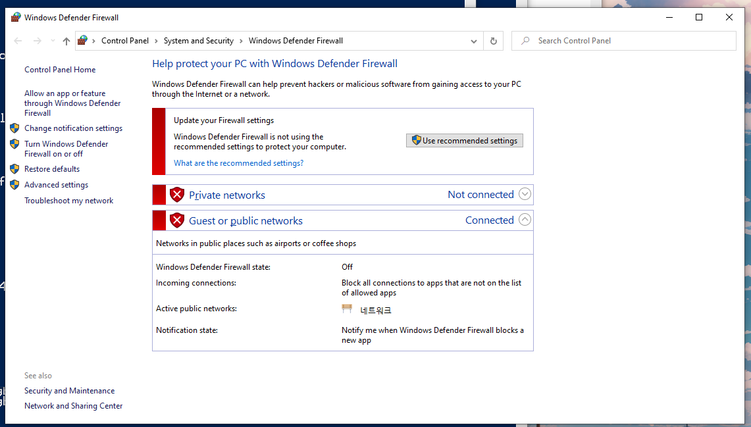
Task: Click the Back navigation arrow
Action: tap(18, 41)
